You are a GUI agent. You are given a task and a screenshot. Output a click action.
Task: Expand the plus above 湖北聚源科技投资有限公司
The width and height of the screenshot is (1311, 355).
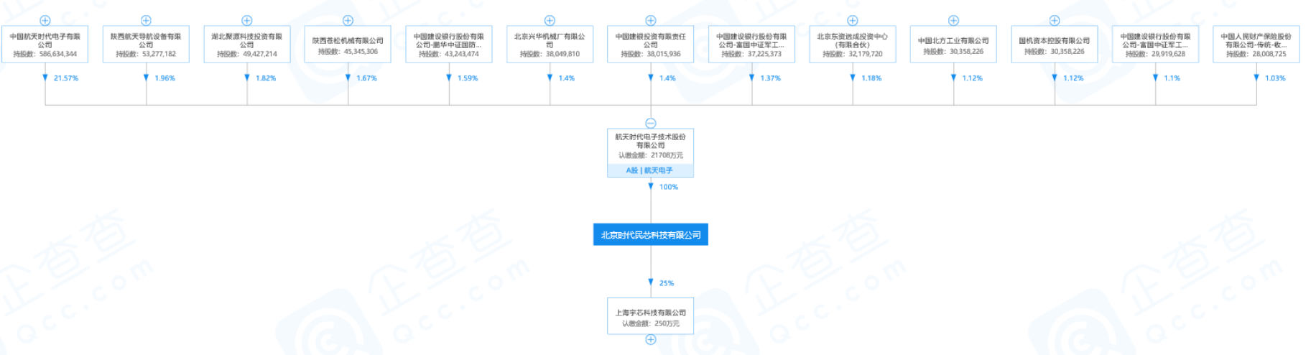coord(247,21)
